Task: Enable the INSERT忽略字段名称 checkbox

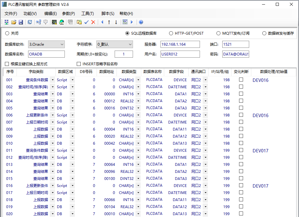Action: pyautogui.click(x=79, y=64)
